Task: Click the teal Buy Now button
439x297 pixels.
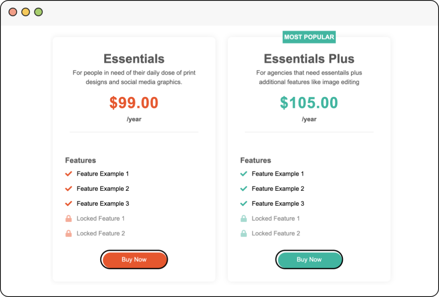Action: (309, 260)
